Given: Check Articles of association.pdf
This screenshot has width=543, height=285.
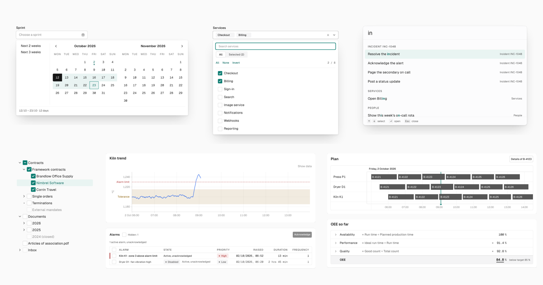Looking at the screenshot, I should coord(25,243).
